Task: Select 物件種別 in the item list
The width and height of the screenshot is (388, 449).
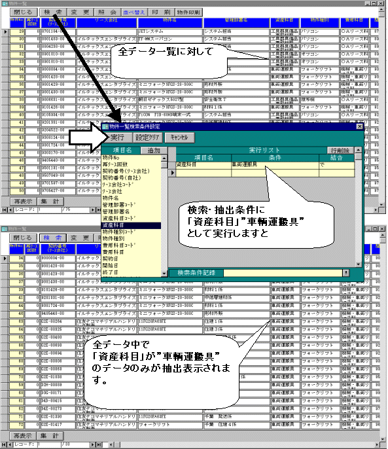Action: tap(131, 238)
